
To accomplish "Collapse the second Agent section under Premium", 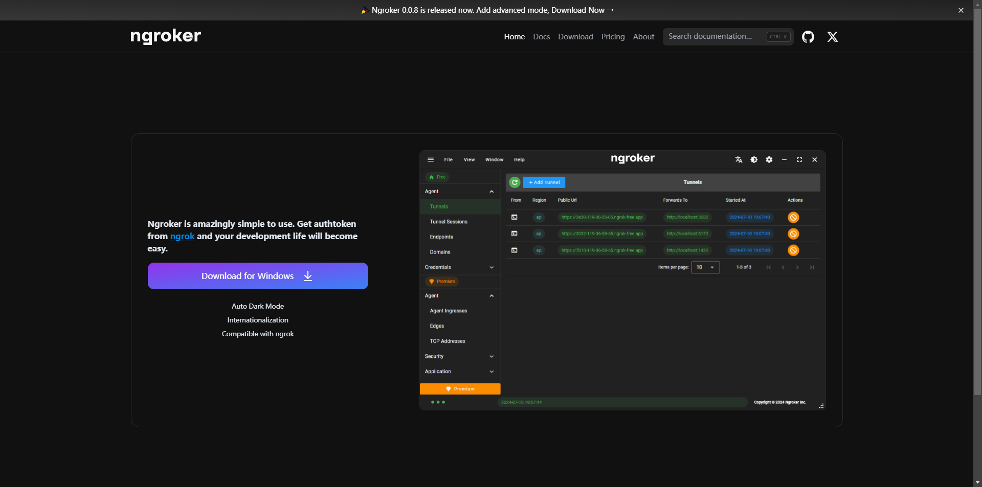I will pos(492,296).
